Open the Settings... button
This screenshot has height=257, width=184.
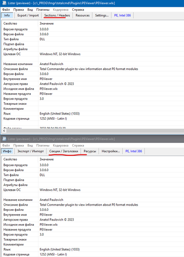point(102,15)
